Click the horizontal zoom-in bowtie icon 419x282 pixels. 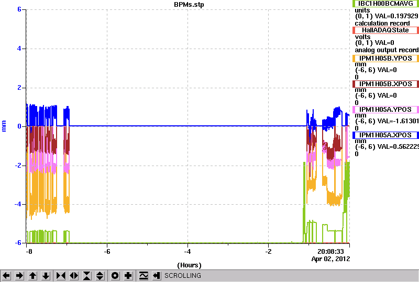(61, 276)
